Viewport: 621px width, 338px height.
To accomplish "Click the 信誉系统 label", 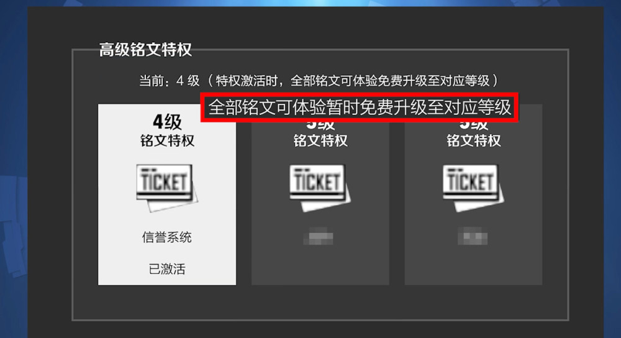I will 166,237.
